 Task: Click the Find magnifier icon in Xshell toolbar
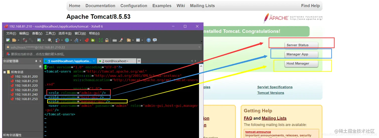50,40
